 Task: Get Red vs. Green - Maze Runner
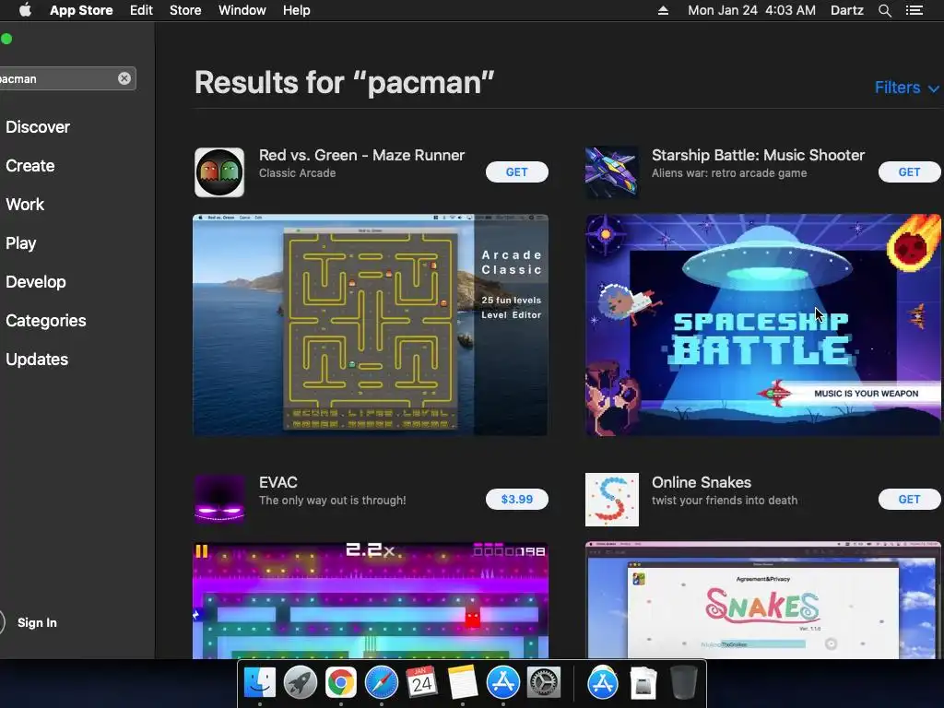(x=516, y=172)
